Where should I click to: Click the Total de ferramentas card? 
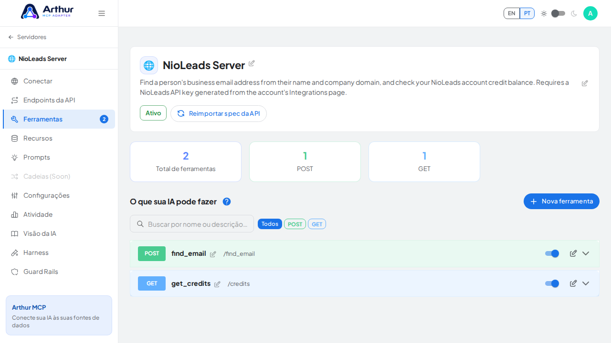(x=186, y=161)
